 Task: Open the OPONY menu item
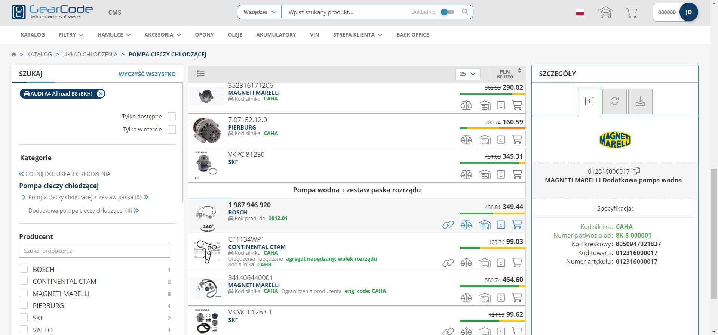(204, 35)
